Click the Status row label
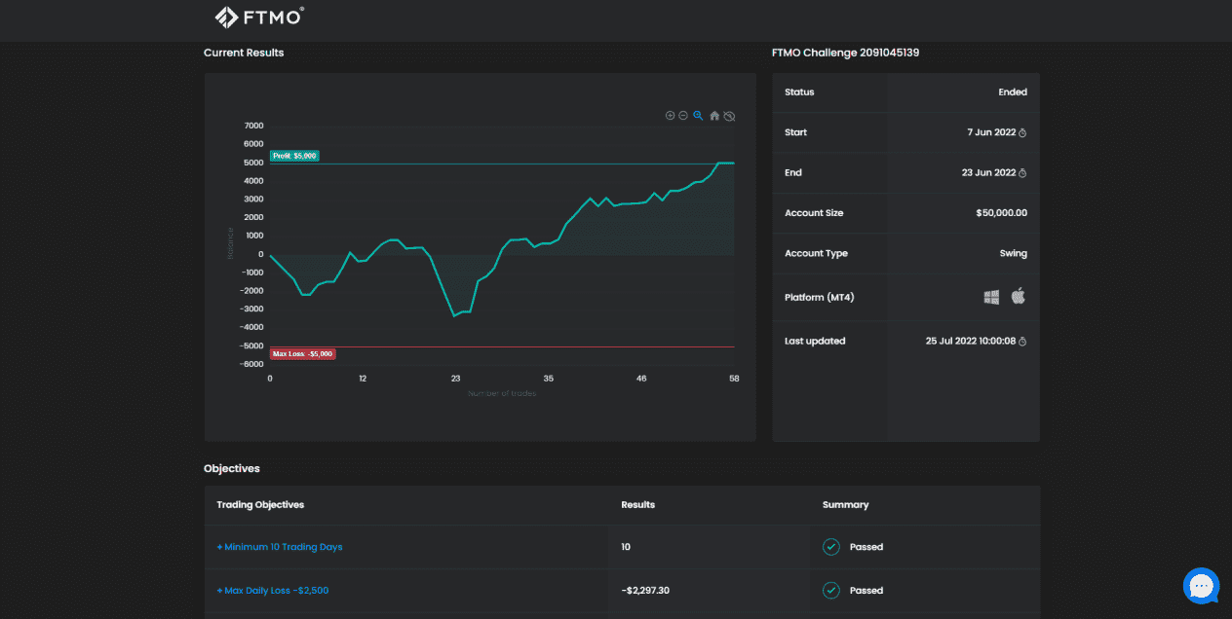 799,92
